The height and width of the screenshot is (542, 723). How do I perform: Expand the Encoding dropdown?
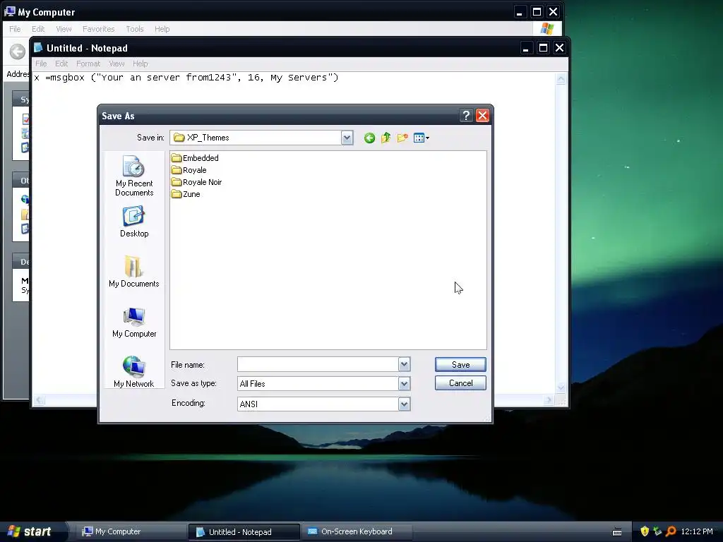[x=404, y=404]
